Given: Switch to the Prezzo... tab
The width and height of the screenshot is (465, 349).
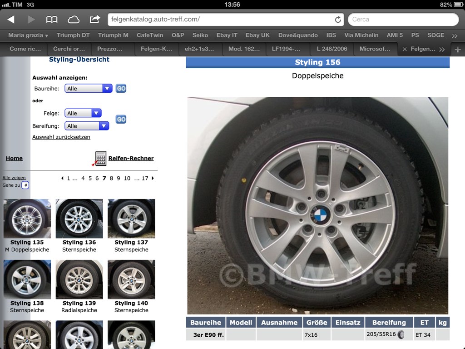Looking at the screenshot, I should (109, 49).
